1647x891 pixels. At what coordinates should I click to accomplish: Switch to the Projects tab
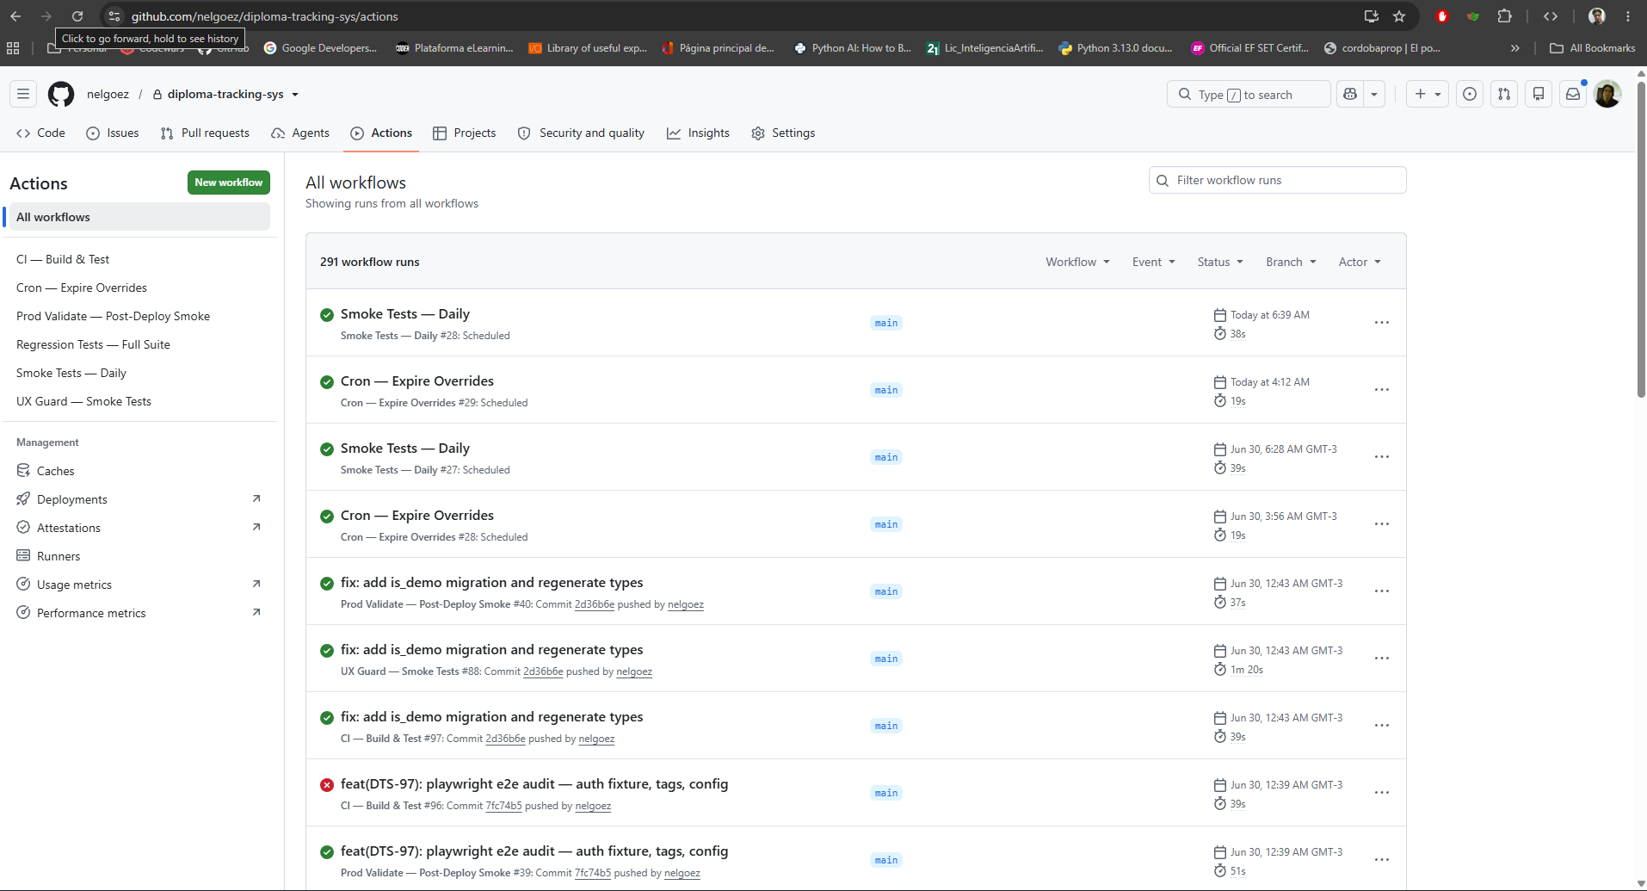pyautogui.click(x=465, y=133)
